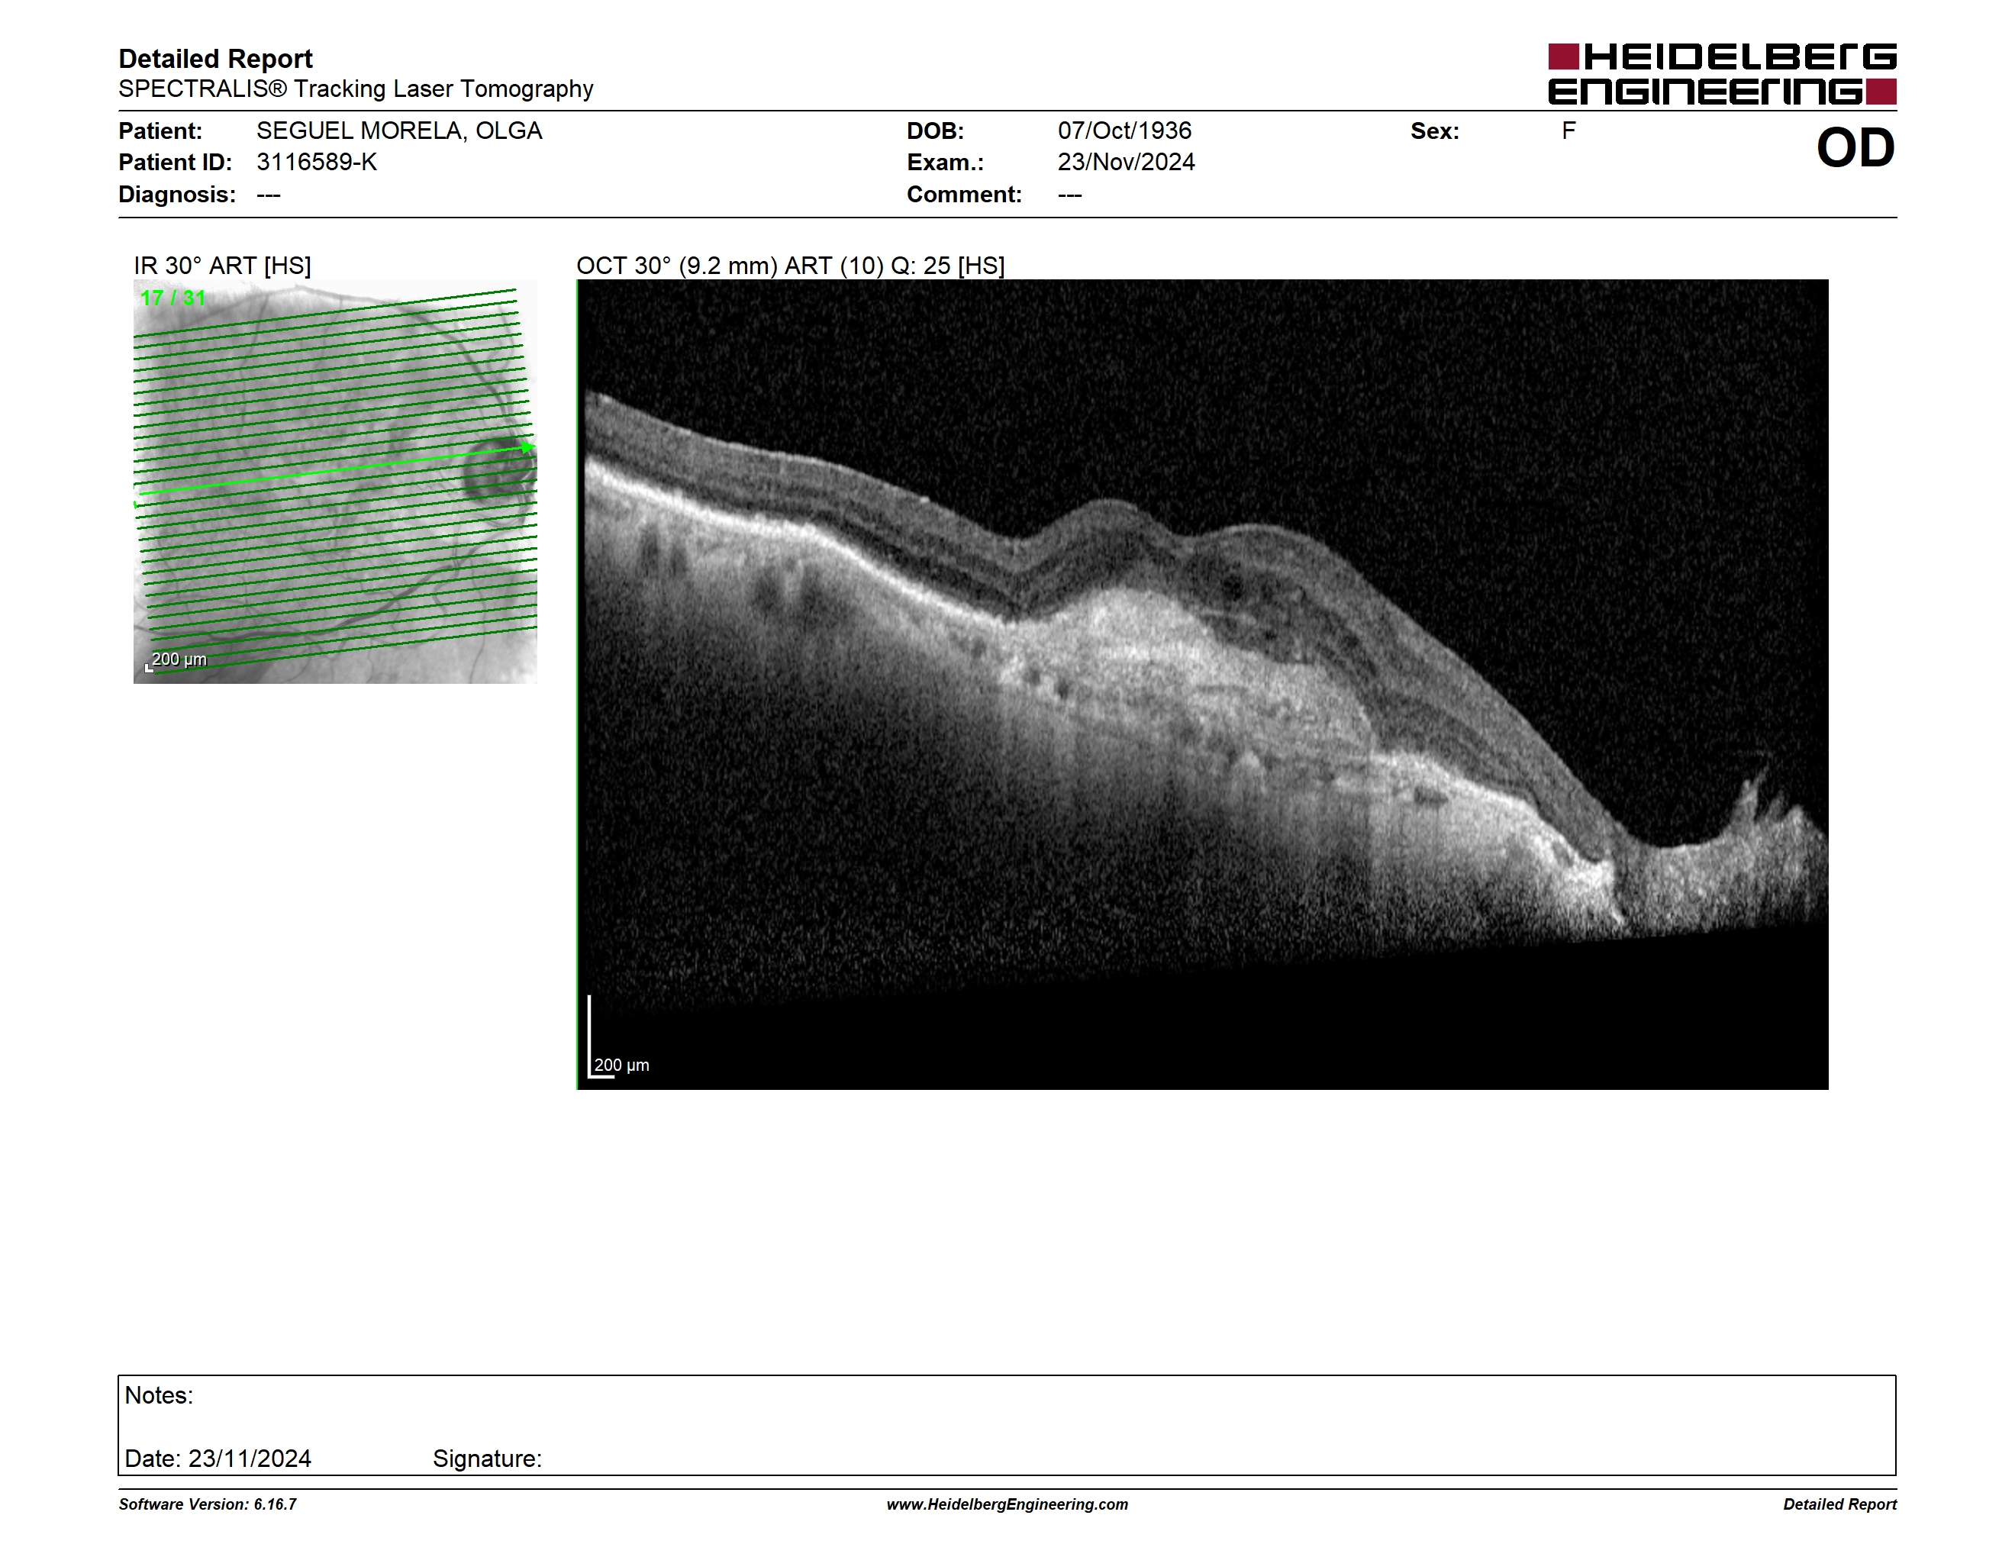Click the IR fundus thumbnail image
2015x1557 pixels.
[x=335, y=482]
